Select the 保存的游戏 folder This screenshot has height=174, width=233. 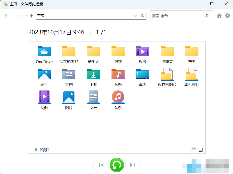(x=69, y=54)
